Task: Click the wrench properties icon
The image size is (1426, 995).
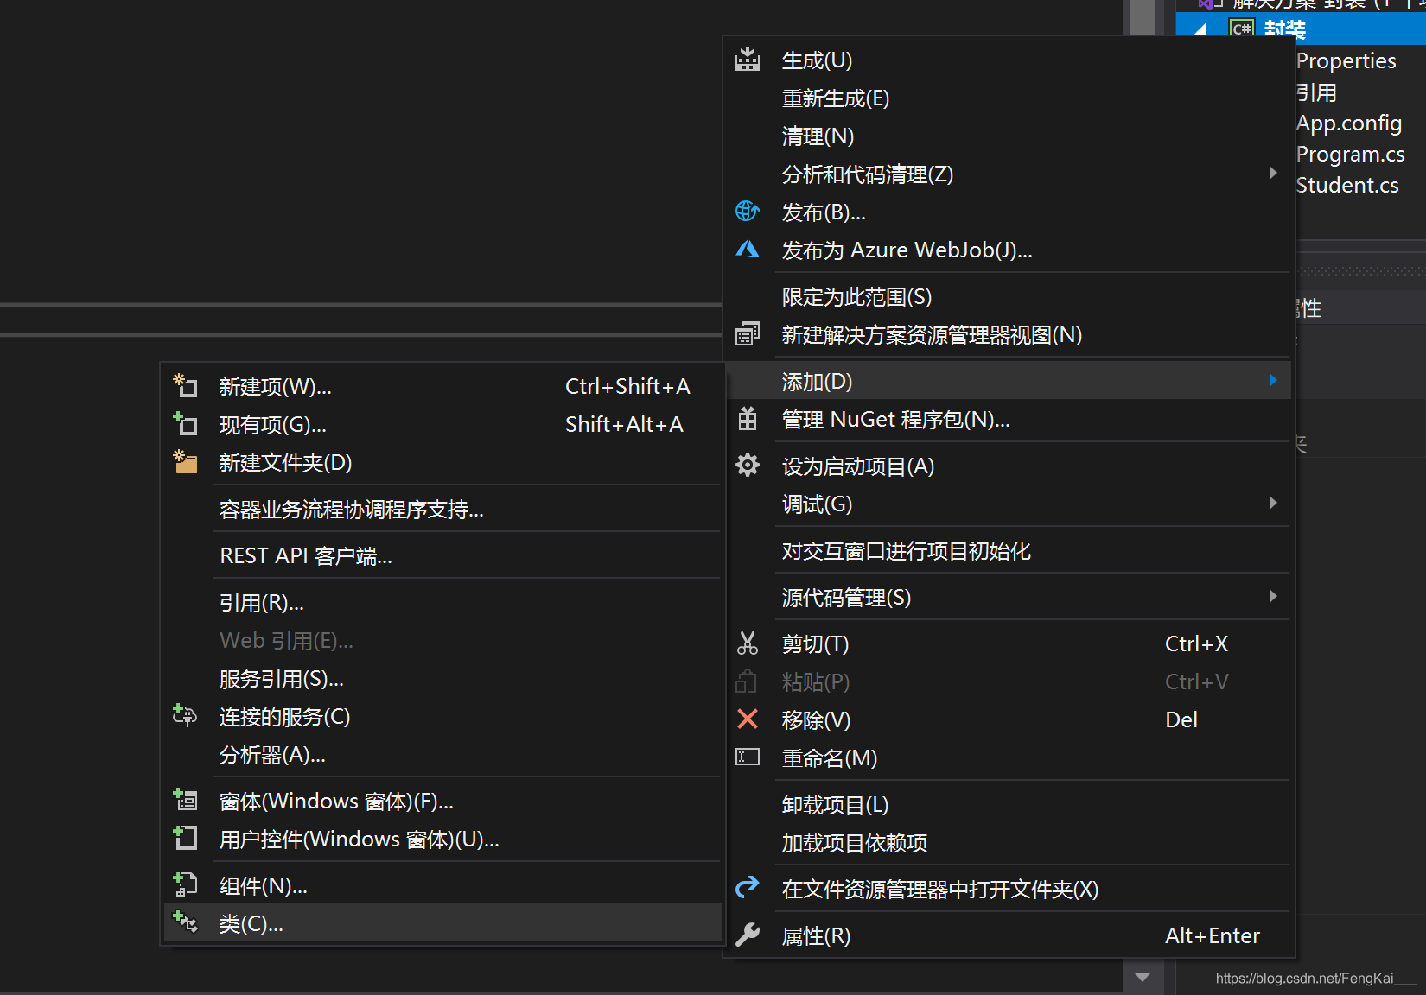Action: tap(748, 935)
